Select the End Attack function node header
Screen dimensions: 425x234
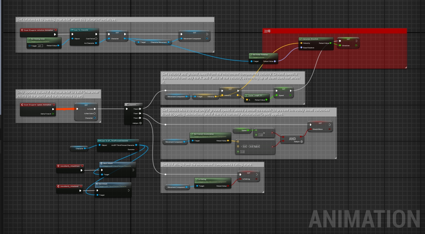113,185
